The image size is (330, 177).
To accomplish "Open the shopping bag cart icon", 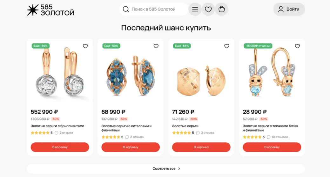I will (x=222, y=9).
